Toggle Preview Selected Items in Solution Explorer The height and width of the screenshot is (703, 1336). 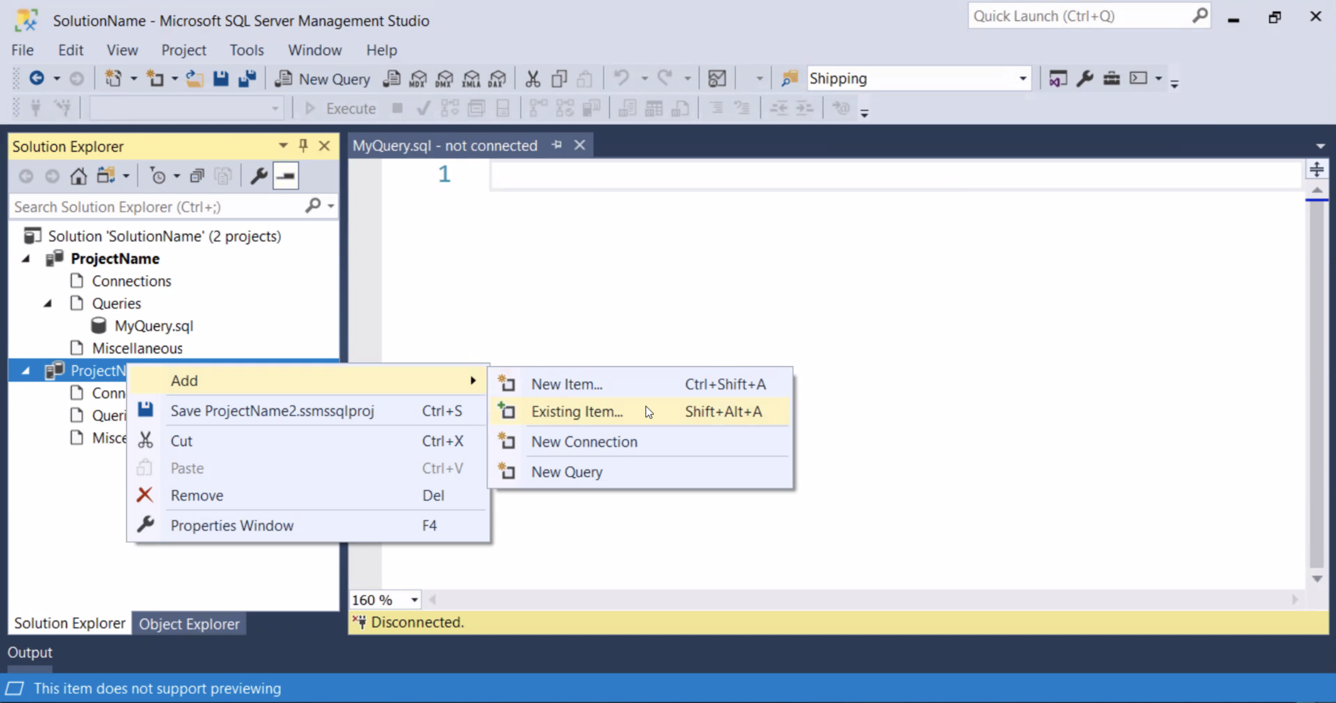pos(286,176)
